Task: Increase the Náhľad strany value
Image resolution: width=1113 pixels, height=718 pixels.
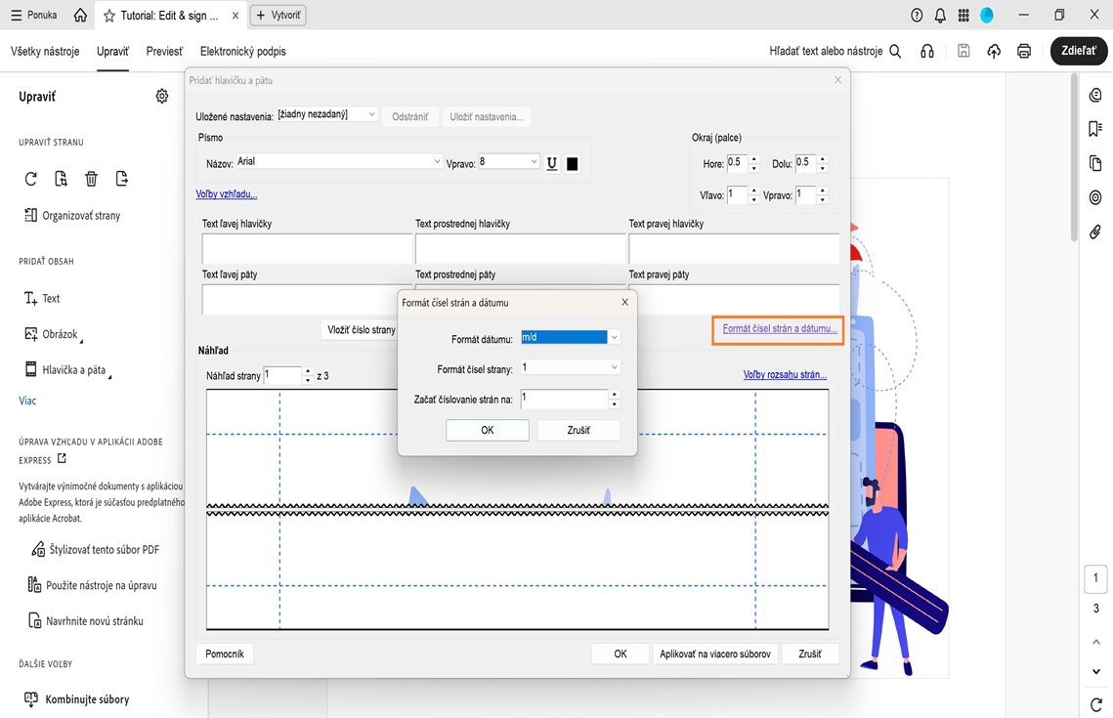Action: (308, 371)
